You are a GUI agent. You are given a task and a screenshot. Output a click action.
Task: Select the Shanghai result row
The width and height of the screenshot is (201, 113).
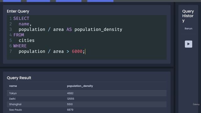[x=87, y=104]
